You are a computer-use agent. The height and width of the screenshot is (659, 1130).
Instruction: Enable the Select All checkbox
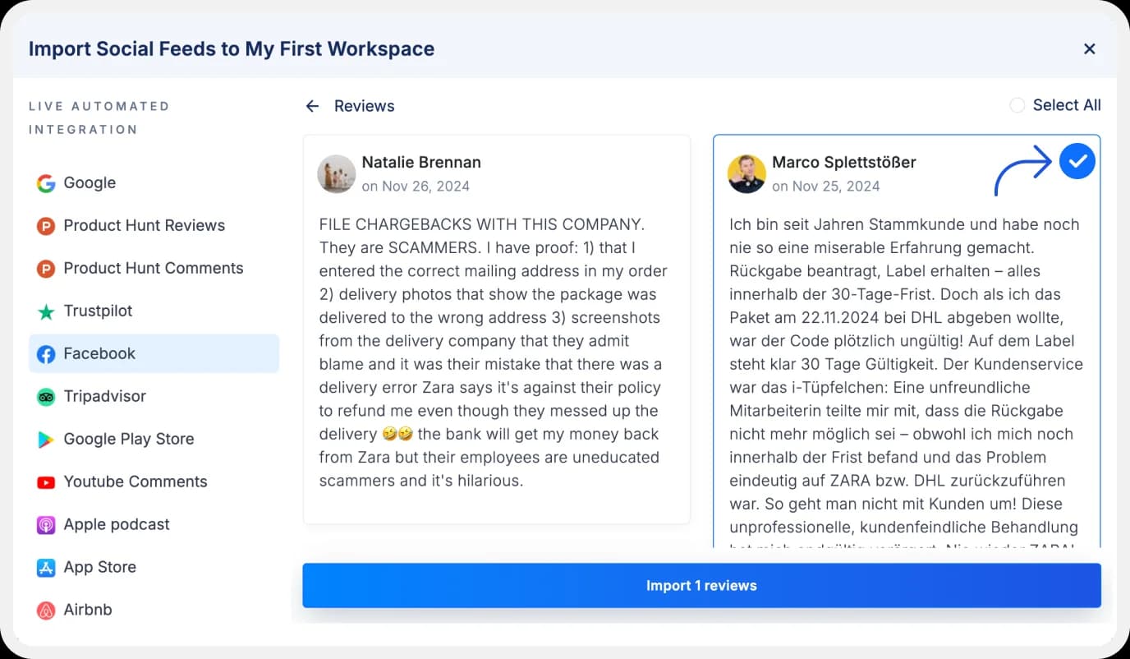[1017, 105]
